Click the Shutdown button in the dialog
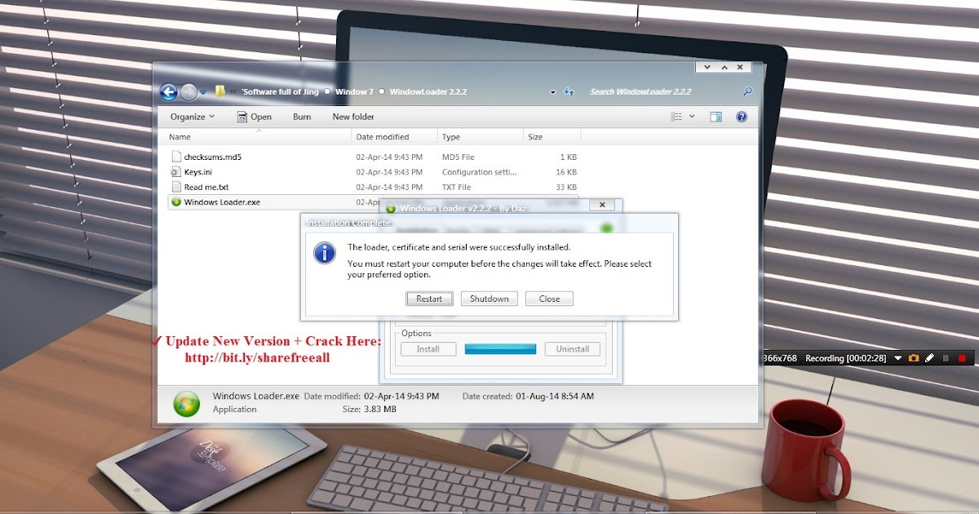The height and width of the screenshot is (514, 979). pos(489,299)
